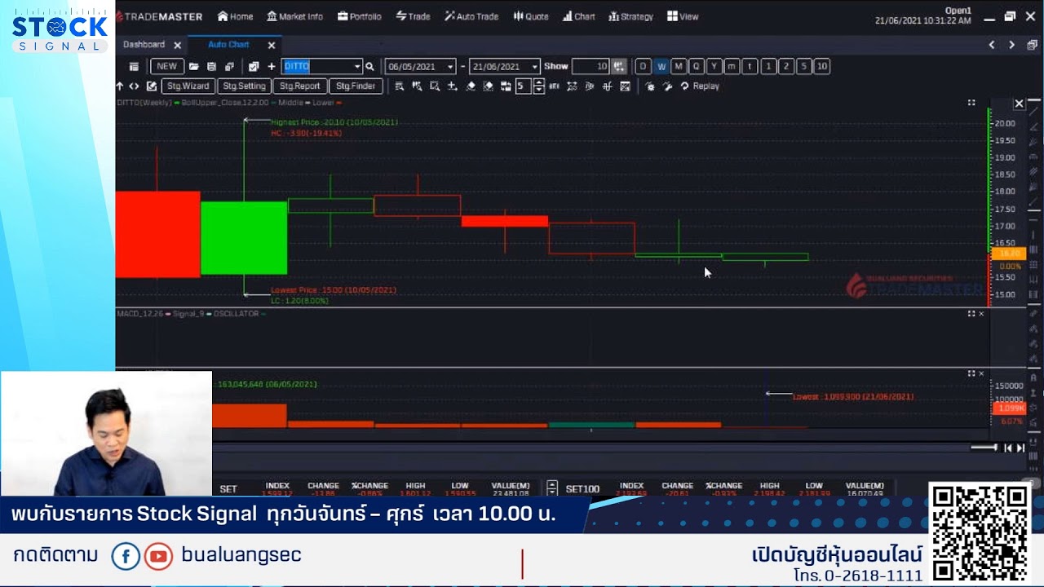
Task: Expand the DITTO symbol dropdown arrow
Action: click(356, 67)
